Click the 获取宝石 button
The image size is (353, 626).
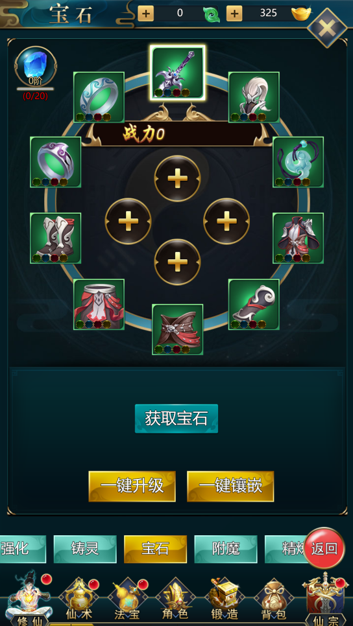click(176, 419)
